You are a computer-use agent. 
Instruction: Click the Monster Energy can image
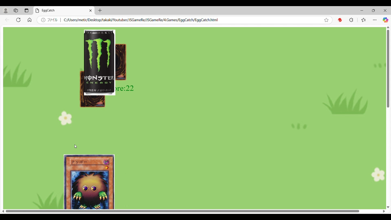point(99,62)
